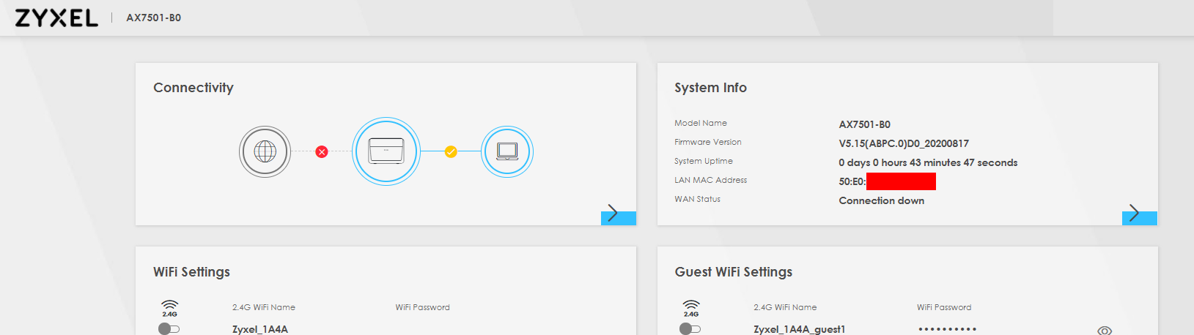
Task: Click the laptop client icon in Connectivity
Action: pyautogui.click(x=507, y=151)
